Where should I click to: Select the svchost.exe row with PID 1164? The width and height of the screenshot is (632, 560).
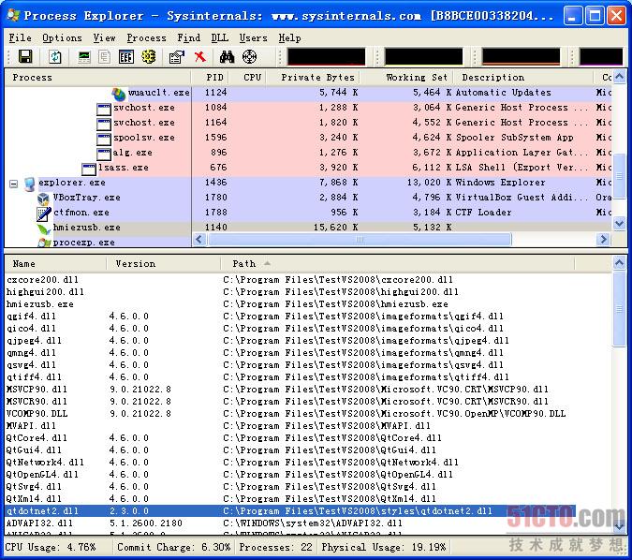(x=308, y=123)
